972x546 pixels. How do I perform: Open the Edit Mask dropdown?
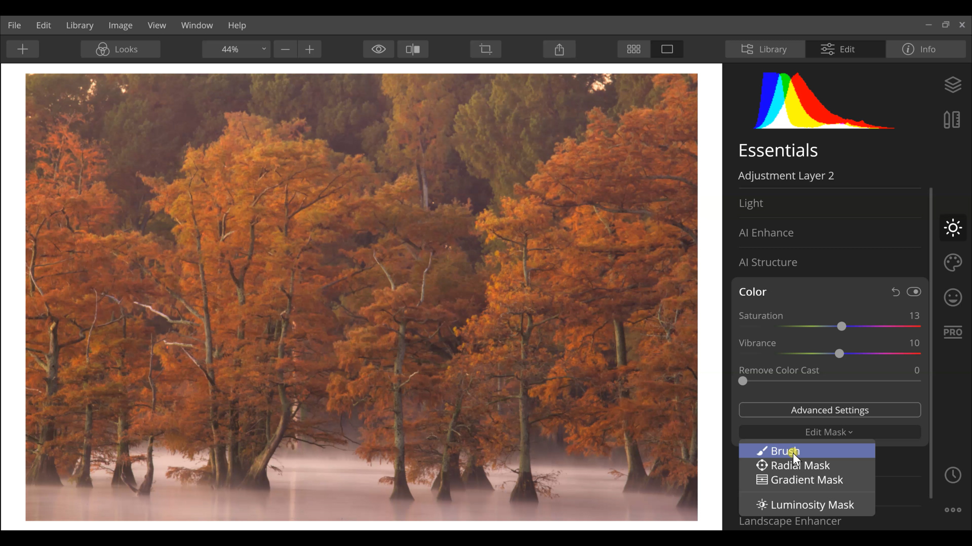click(829, 432)
